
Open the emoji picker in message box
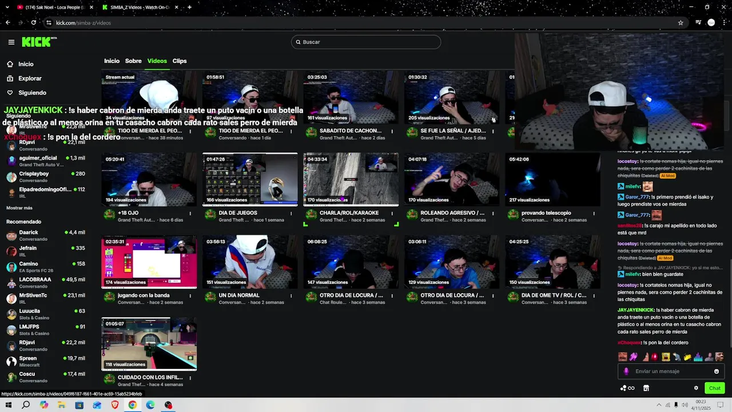click(717, 371)
